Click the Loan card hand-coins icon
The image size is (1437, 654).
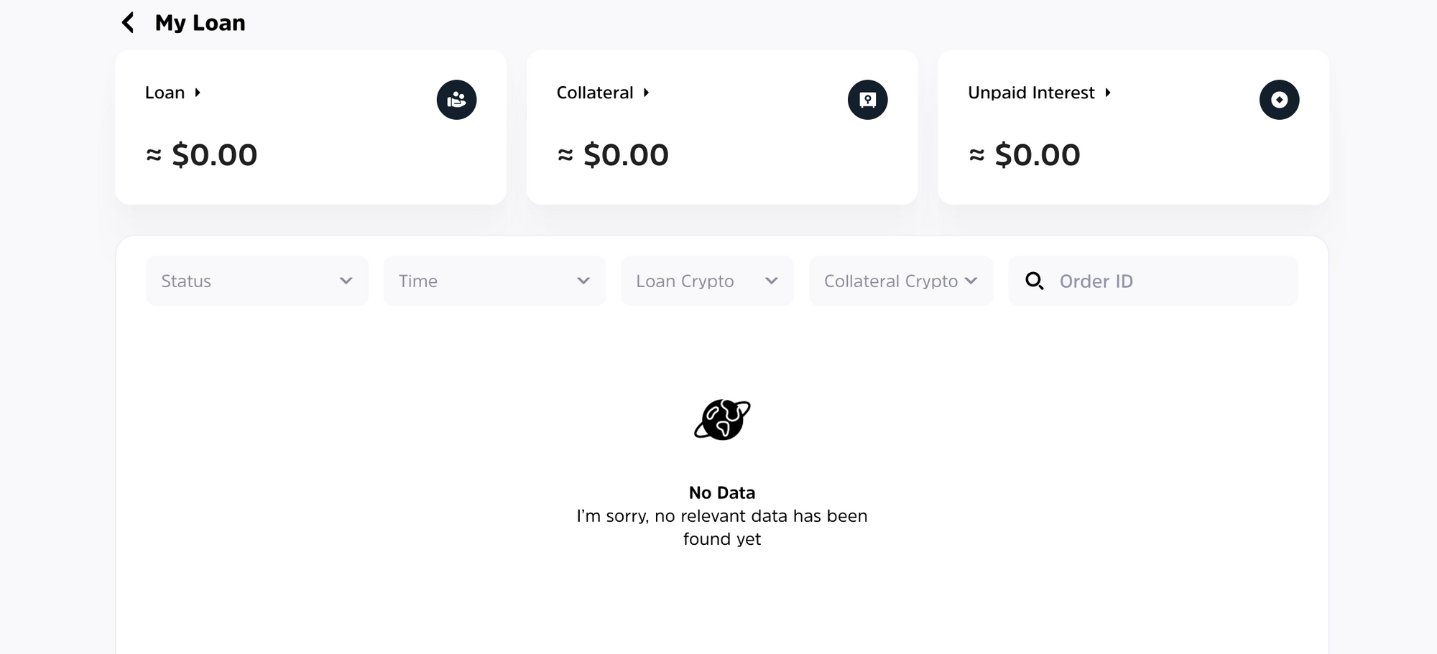(456, 100)
